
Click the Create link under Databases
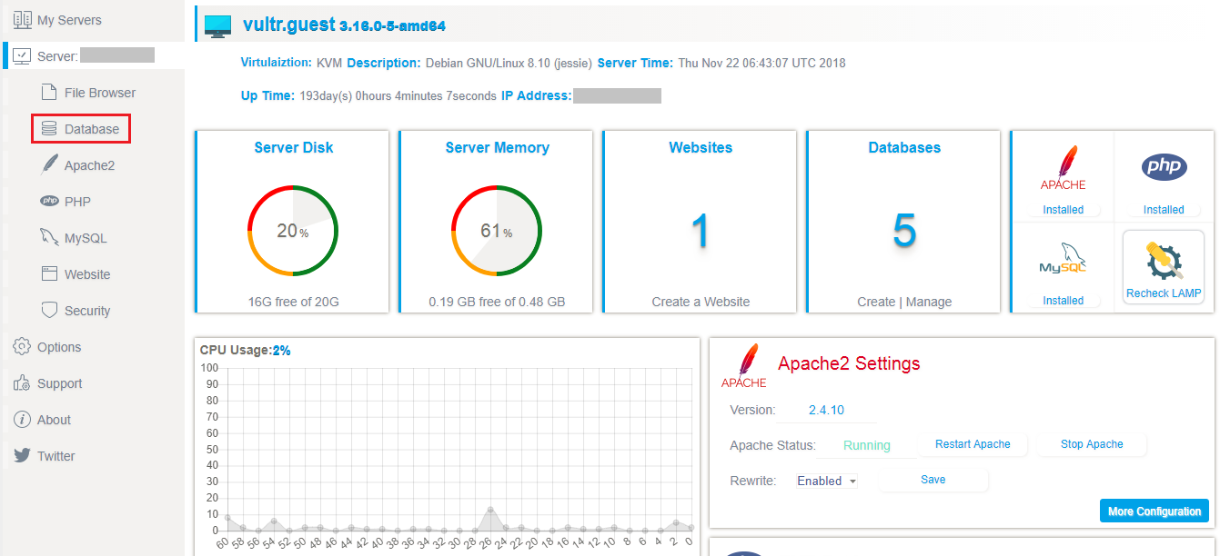876,302
